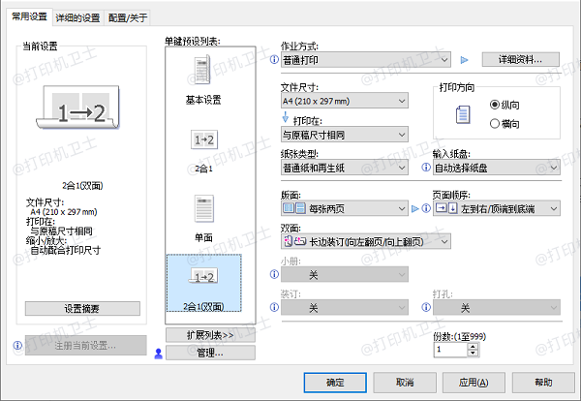Select the 2合1 preset icon
Screen dimensions: 581x401
(203, 139)
